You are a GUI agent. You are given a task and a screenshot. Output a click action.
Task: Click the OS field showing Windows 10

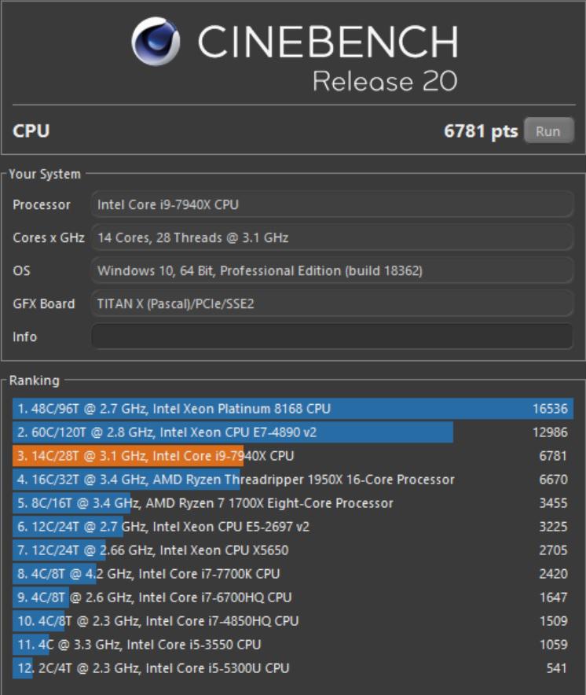(x=331, y=270)
